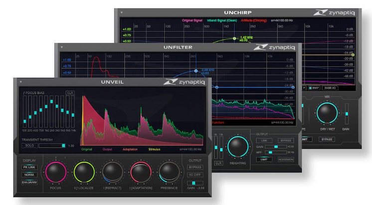Click the 14k Focus Bias slider
Image resolution: width=372 pixels, height=205 pixels.
point(73,112)
